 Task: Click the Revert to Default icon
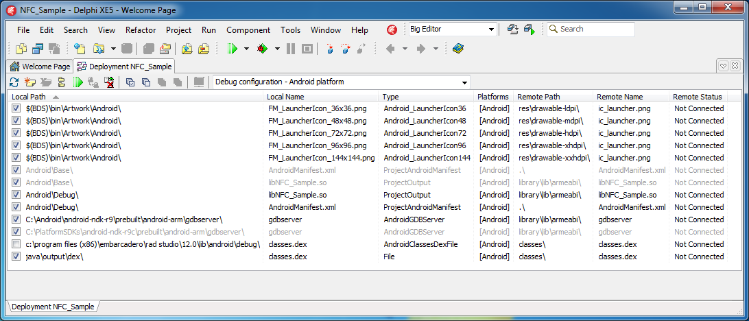pos(109,82)
